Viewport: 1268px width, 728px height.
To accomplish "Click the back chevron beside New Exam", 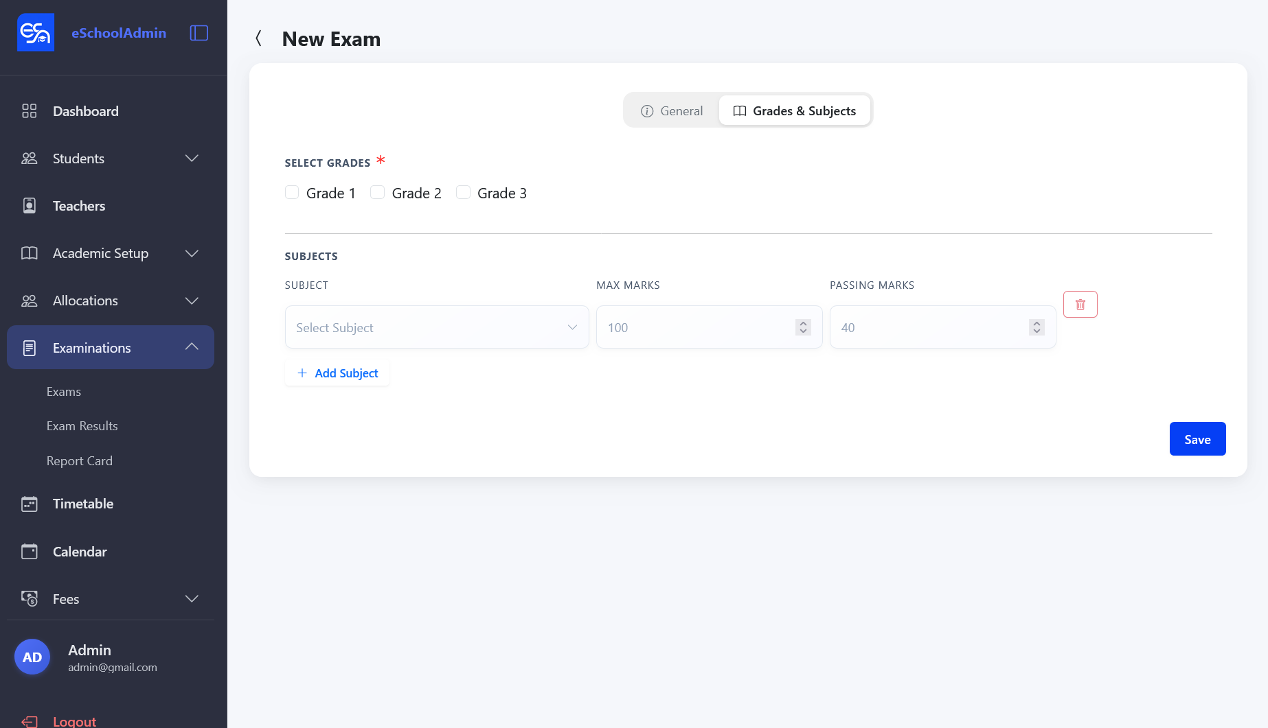I will pos(259,38).
